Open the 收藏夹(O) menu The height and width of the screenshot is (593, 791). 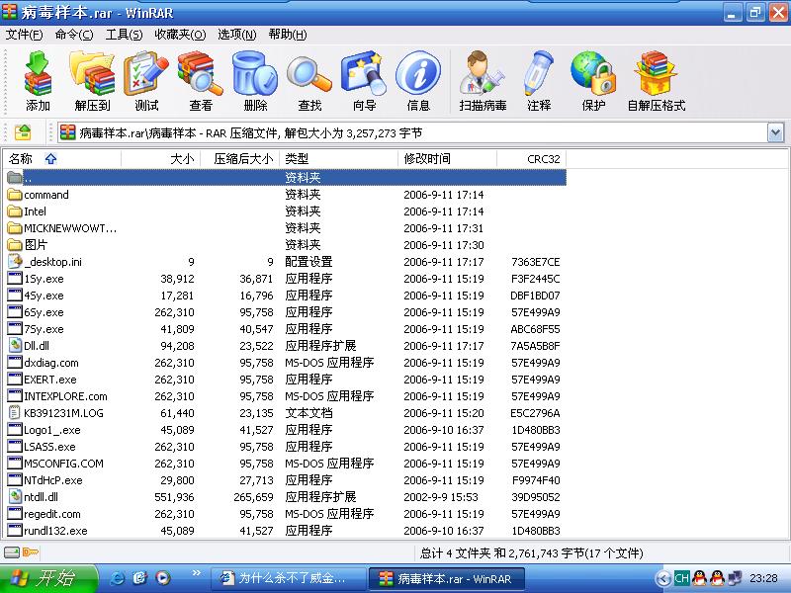point(180,35)
